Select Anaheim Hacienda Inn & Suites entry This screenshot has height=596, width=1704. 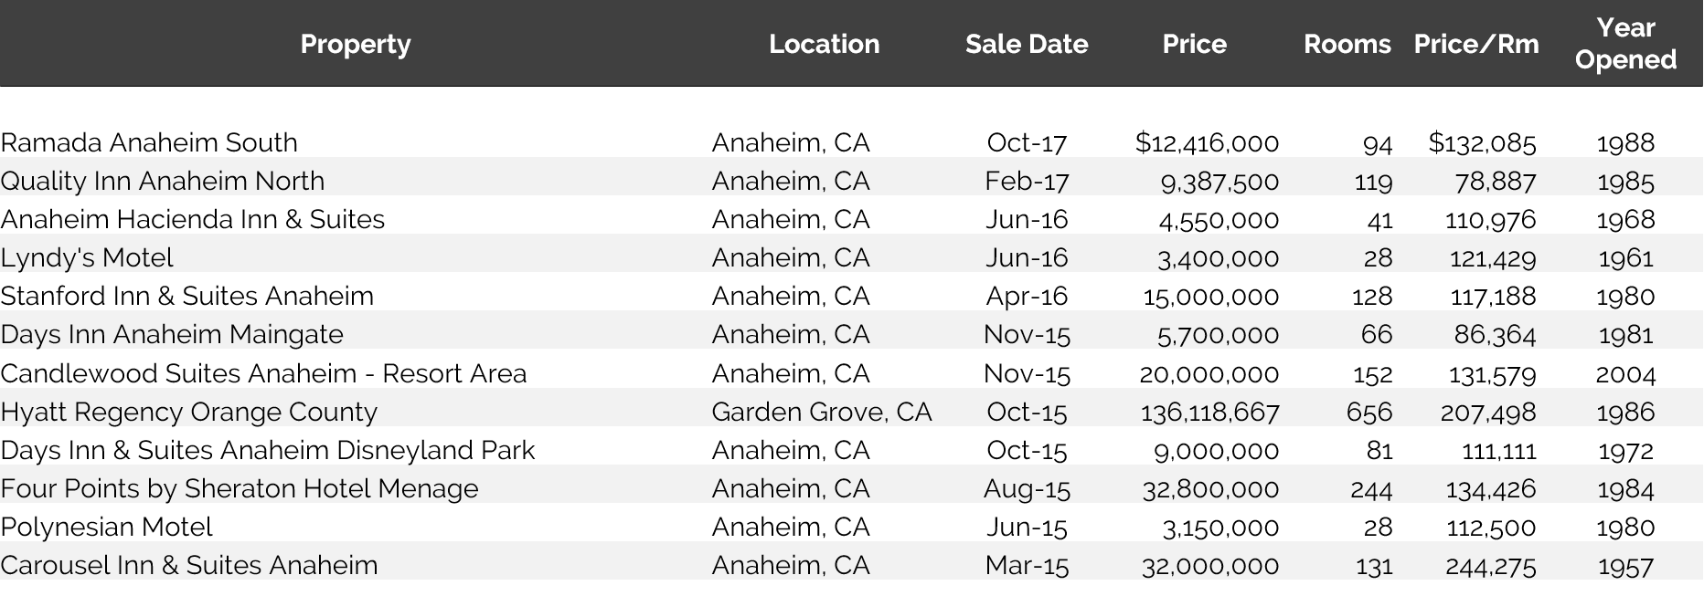click(x=193, y=219)
